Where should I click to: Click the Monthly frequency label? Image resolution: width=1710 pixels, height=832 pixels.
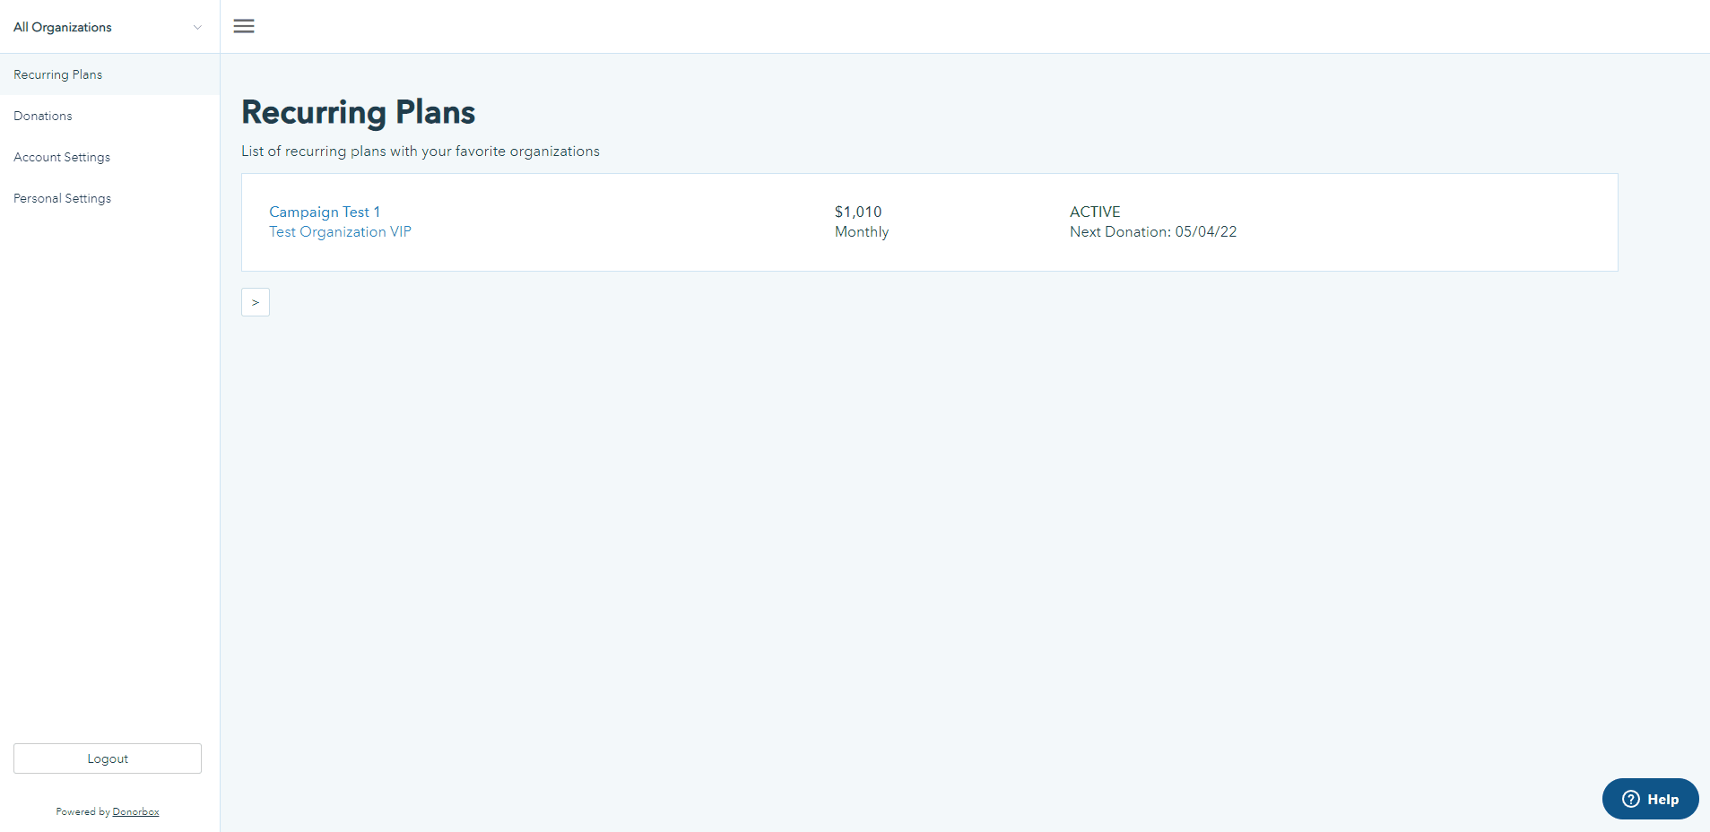(862, 232)
